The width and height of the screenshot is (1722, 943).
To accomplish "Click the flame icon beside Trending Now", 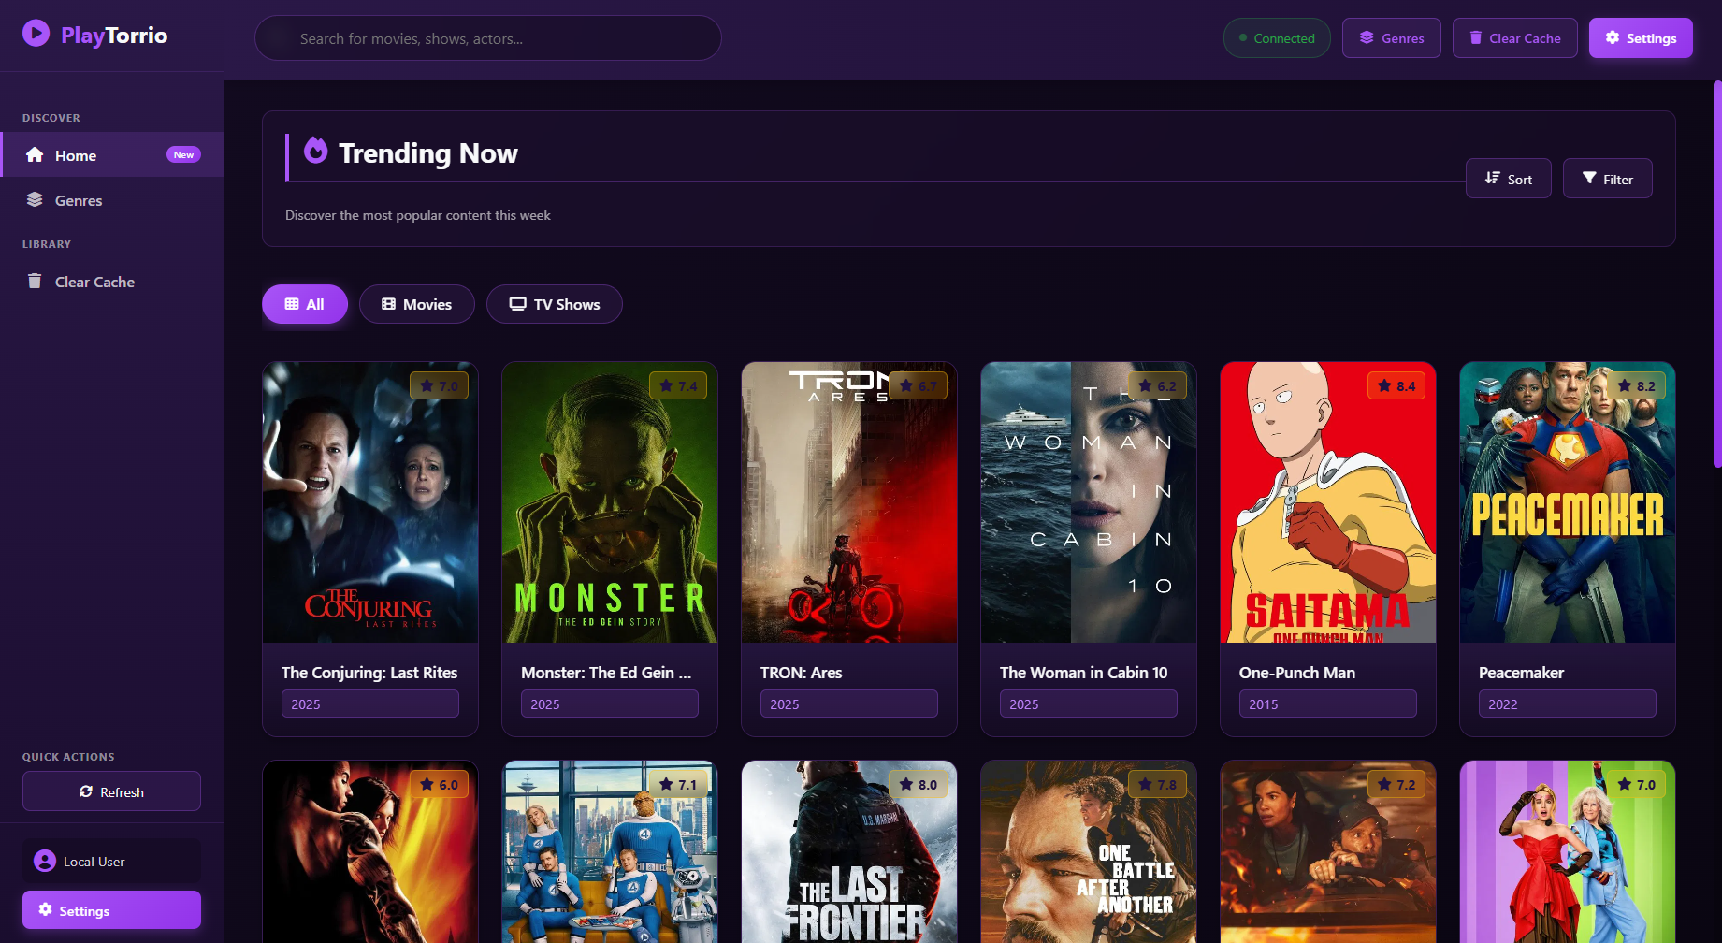I will pos(316,151).
